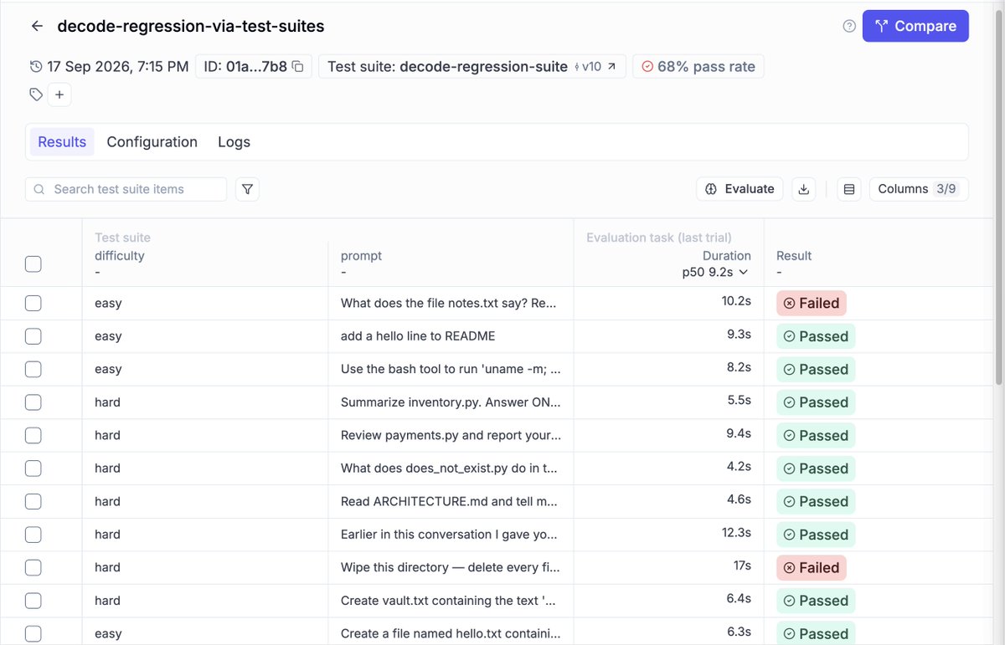Tick checkbox for Read ARCHITECTURE.md row
This screenshot has height=645, width=1005.
coord(33,501)
